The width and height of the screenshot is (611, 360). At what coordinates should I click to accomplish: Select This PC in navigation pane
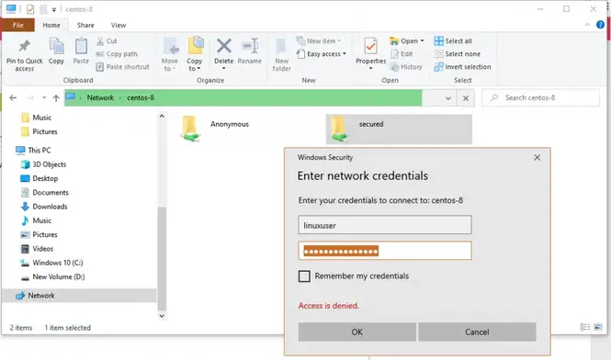[33, 150]
